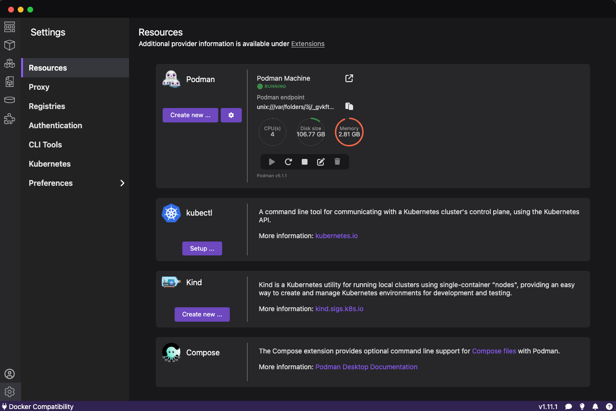
Task: Select Authentication in Settings menu
Action: pyautogui.click(x=75, y=125)
